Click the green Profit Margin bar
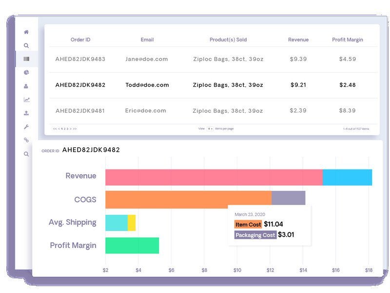 click(x=132, y=245)
